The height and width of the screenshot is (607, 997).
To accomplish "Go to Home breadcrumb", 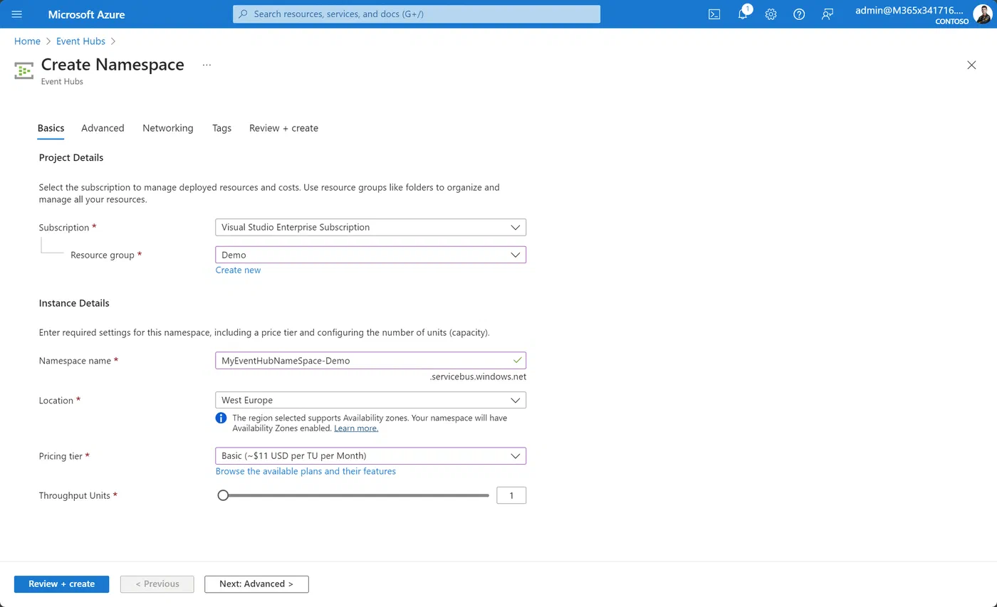I will (x=27, y=41).
